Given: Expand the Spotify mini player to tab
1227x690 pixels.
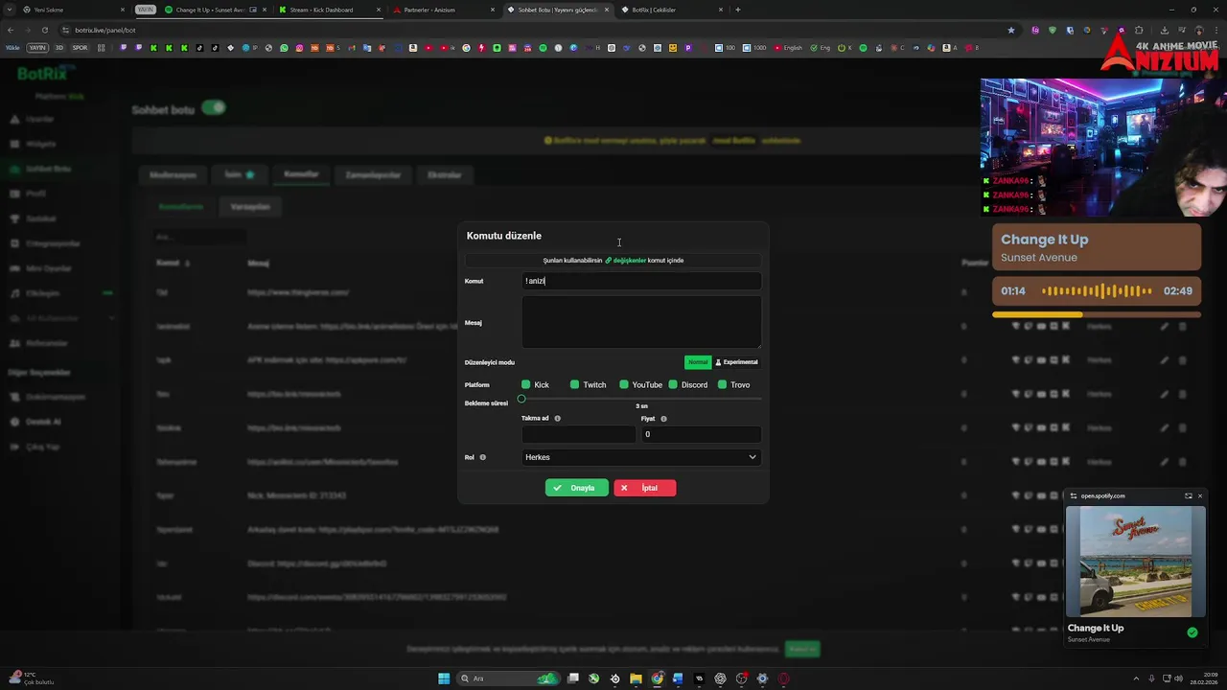Looking at the screenshot, I should [1188, 495].
